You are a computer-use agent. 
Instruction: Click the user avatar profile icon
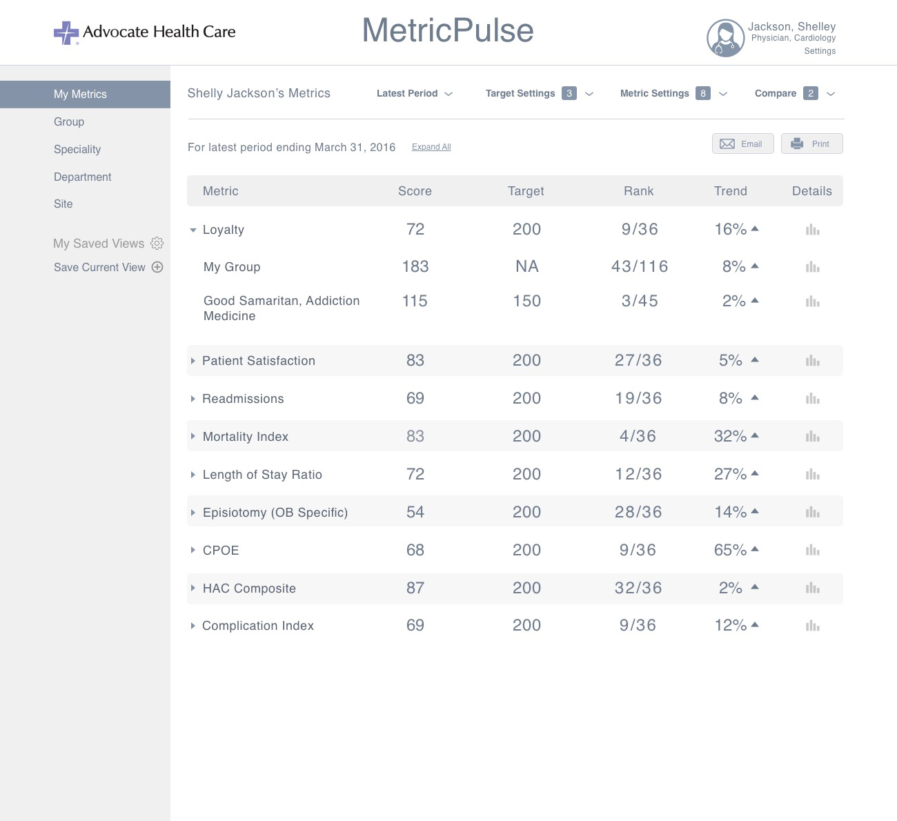[x=725, y=38]
